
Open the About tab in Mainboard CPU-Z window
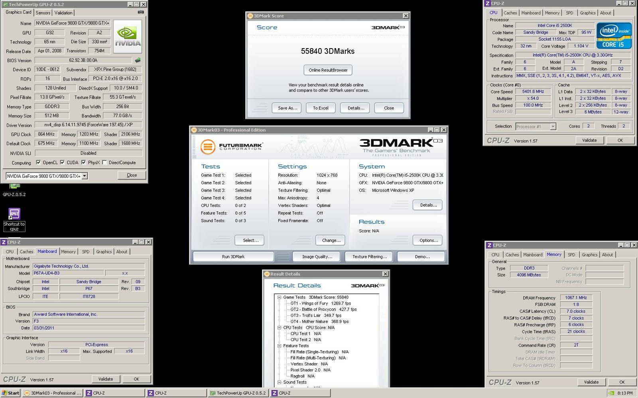122,252
